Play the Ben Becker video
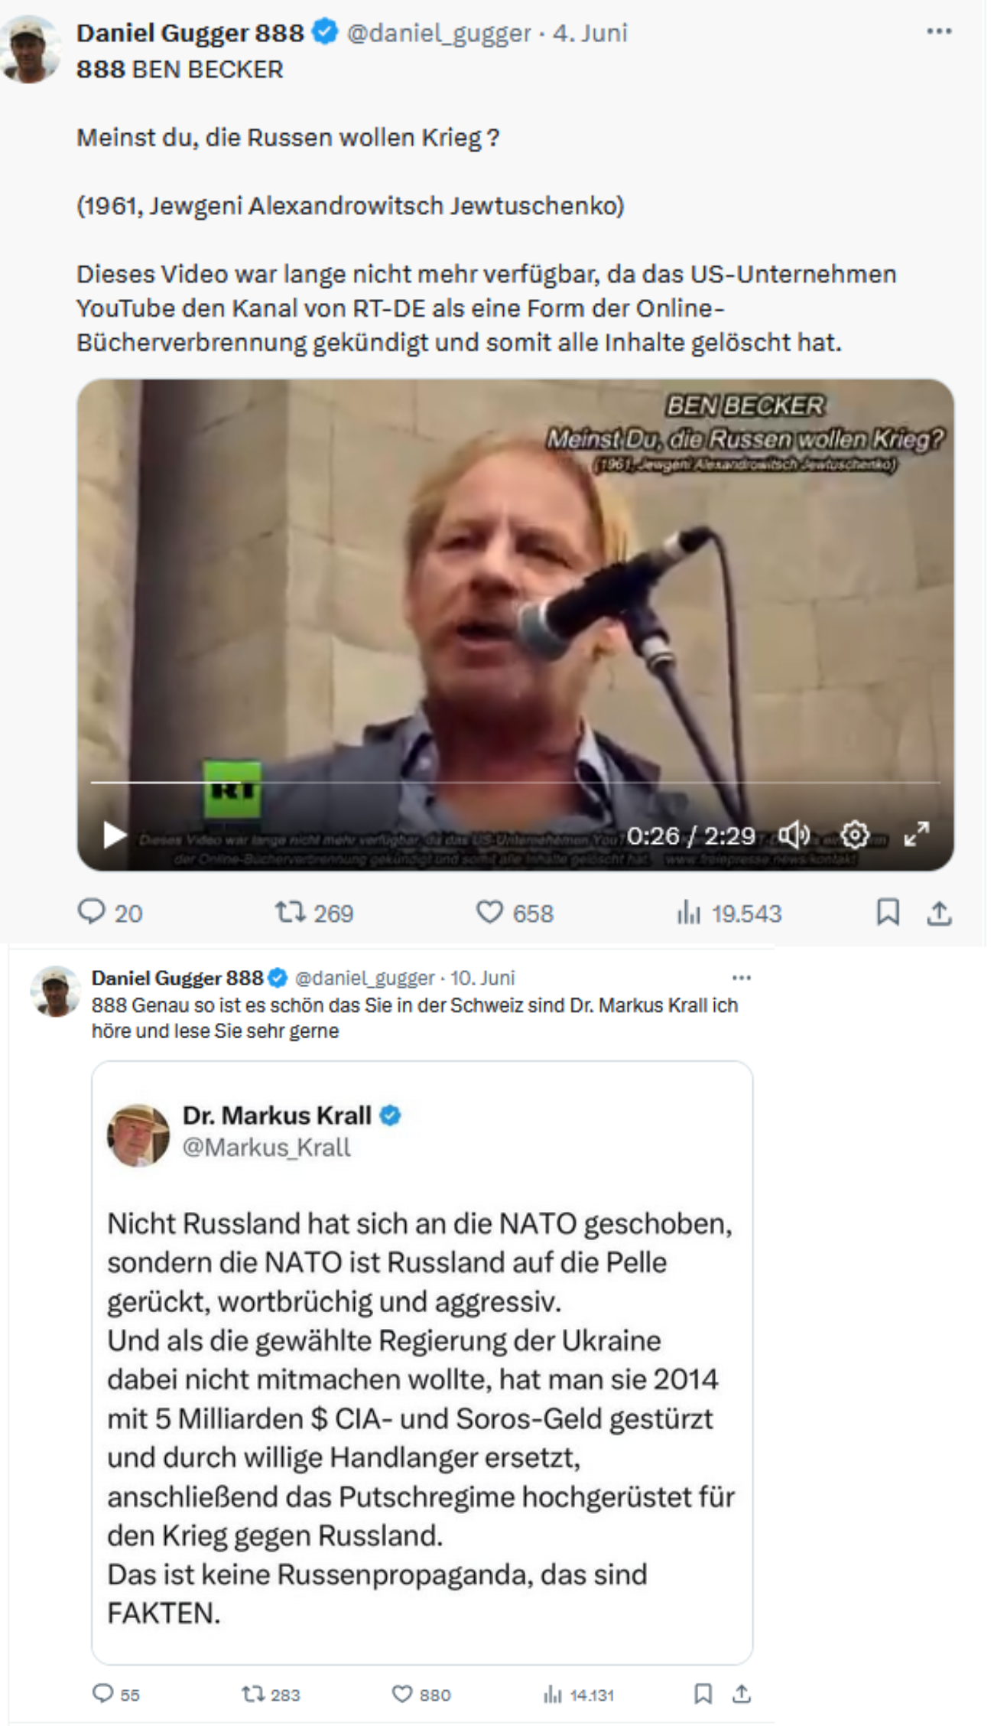 [x=115, y=835]
